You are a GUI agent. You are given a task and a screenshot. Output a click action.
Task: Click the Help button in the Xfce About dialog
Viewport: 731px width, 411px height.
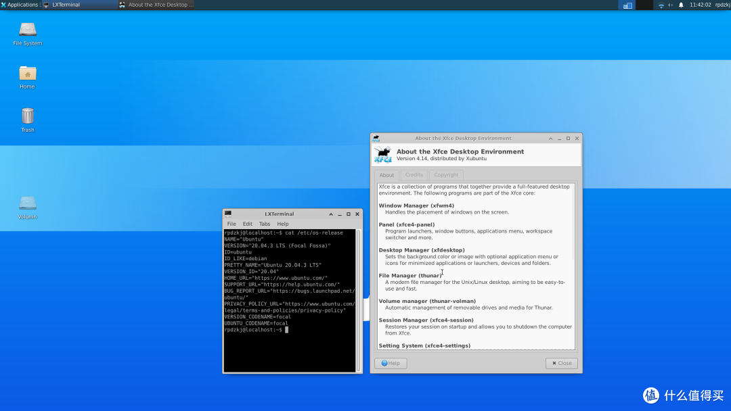(x=391, y=363)
